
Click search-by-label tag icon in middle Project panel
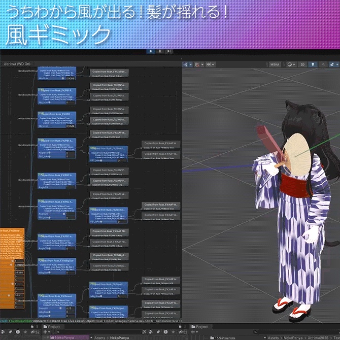click(x=158, y=332)
